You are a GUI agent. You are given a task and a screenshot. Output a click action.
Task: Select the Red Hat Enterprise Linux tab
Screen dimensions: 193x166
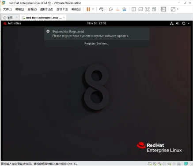pos(44,18)
